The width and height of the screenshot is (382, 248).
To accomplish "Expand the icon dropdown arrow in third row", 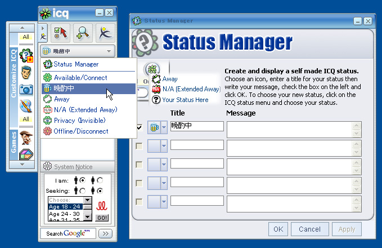I will (164, 165).
